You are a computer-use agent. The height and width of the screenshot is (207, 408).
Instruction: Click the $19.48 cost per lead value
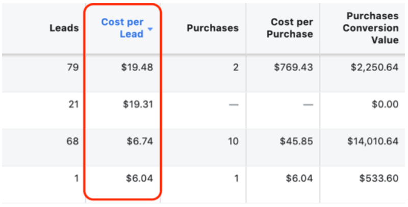click(137, 68)
